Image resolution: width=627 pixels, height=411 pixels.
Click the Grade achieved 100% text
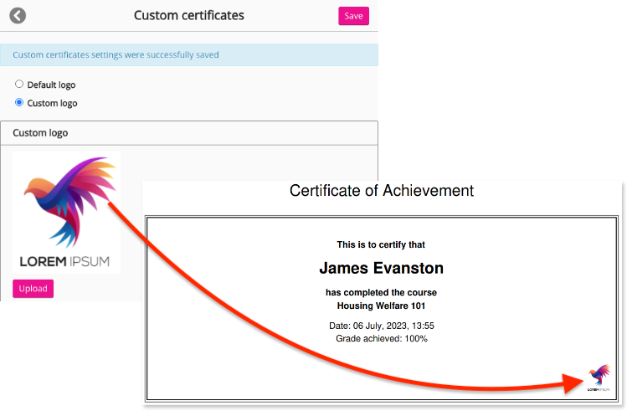382,338
